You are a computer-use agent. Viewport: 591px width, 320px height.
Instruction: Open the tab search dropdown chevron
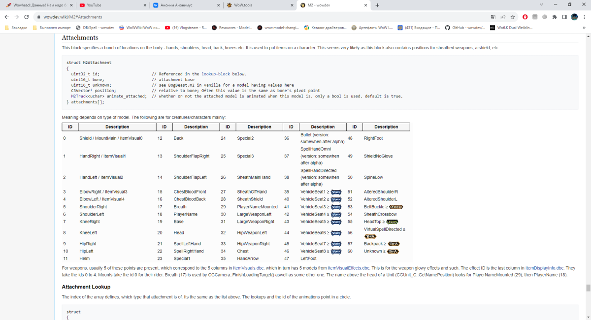542,4
